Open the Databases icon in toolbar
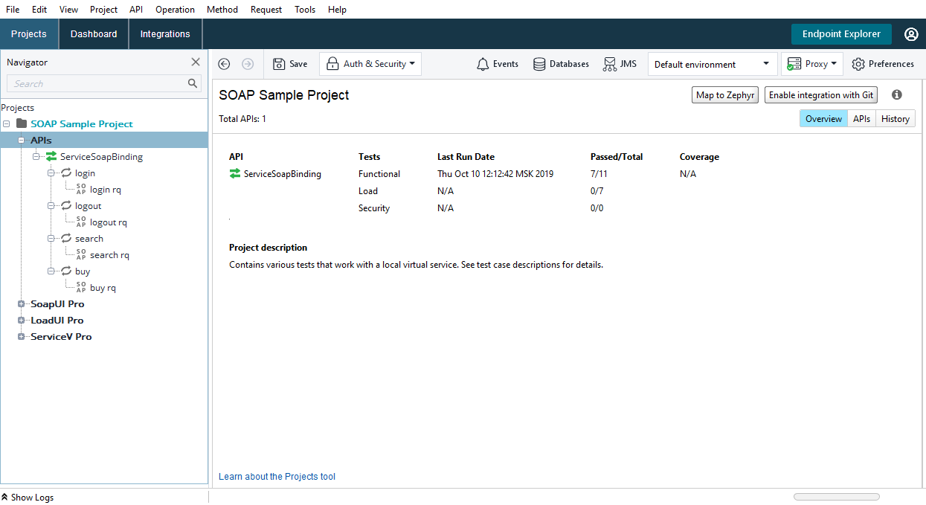The width and height of the screenshot is (926, 505). [x=539, y=64]
